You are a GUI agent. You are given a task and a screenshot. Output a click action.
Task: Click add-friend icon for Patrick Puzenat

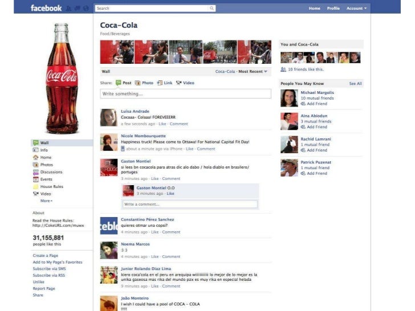click(303, 174)
